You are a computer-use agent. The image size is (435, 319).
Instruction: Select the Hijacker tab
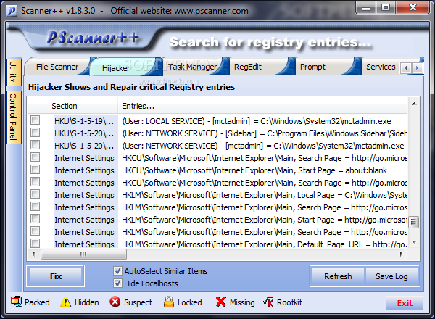pos(116,68)
